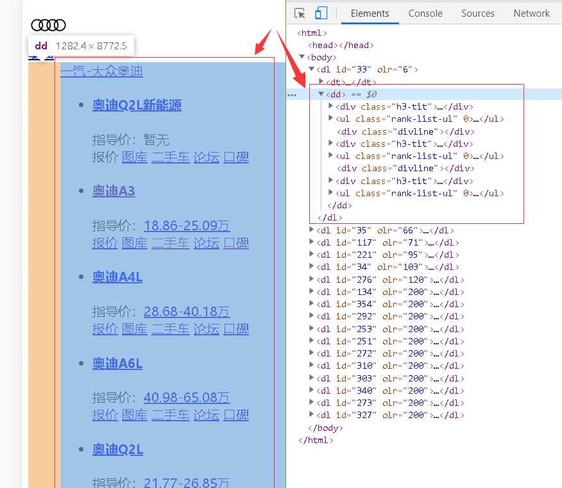Collapse the selected dd node
The height and width of the screenshot is (488, 562).
(x=321, y=94)
